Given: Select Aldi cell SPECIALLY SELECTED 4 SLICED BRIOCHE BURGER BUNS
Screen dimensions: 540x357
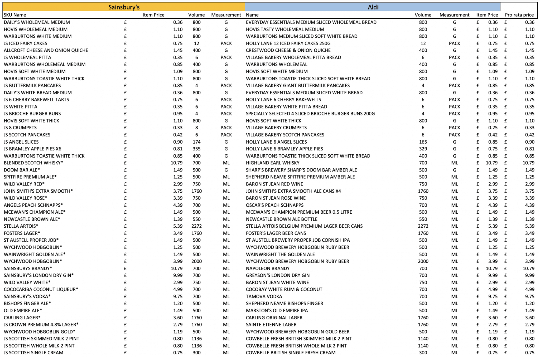Looking at the screenshot, I should click(x=310, y=114).
